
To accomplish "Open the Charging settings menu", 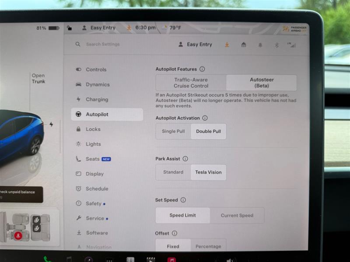I will [x=97, y=100].
